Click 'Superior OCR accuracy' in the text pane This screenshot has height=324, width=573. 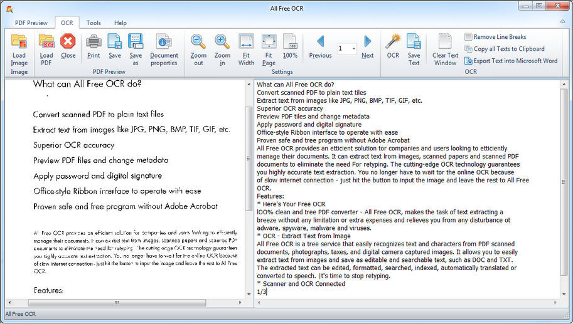click(x=290, y=108)
